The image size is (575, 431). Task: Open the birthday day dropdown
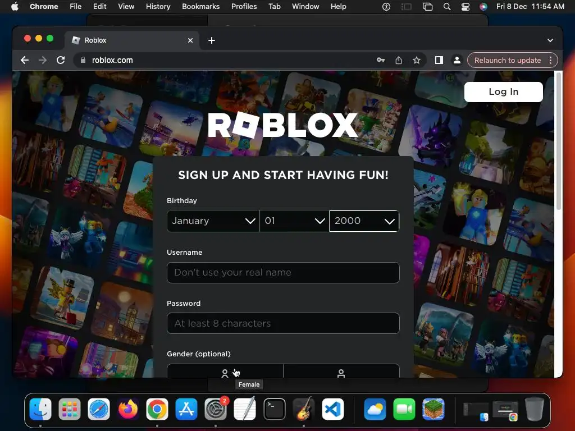[x=294, y=221]
